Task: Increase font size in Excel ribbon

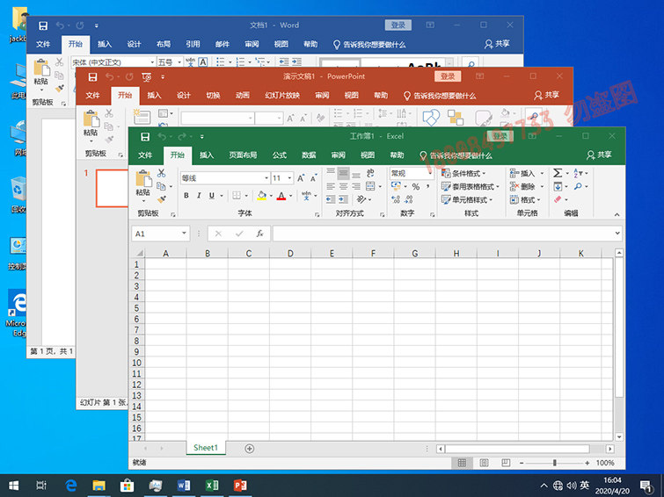Action: 301,178
